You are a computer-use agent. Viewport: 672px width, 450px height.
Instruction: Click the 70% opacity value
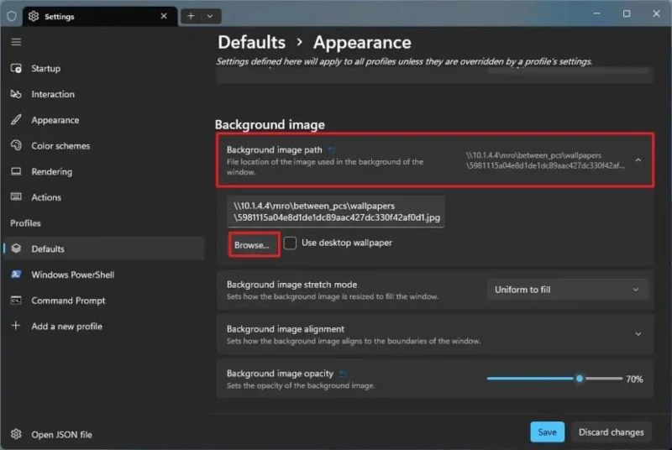(634, 379)
